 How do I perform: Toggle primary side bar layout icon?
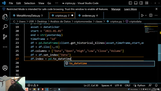point(130,3)
